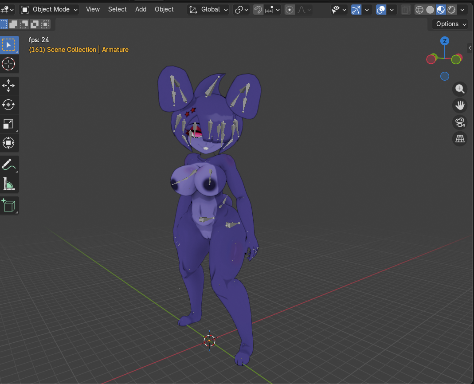Switch to Solid viewport shading
474x384 pixels.
430,10
